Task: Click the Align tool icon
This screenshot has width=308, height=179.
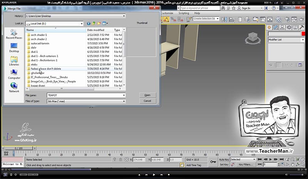Action: pos(232,20)
